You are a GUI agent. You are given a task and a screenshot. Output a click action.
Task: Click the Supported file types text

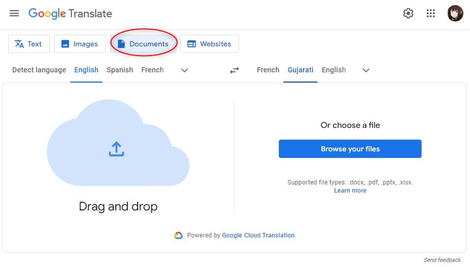coord(350,182)
